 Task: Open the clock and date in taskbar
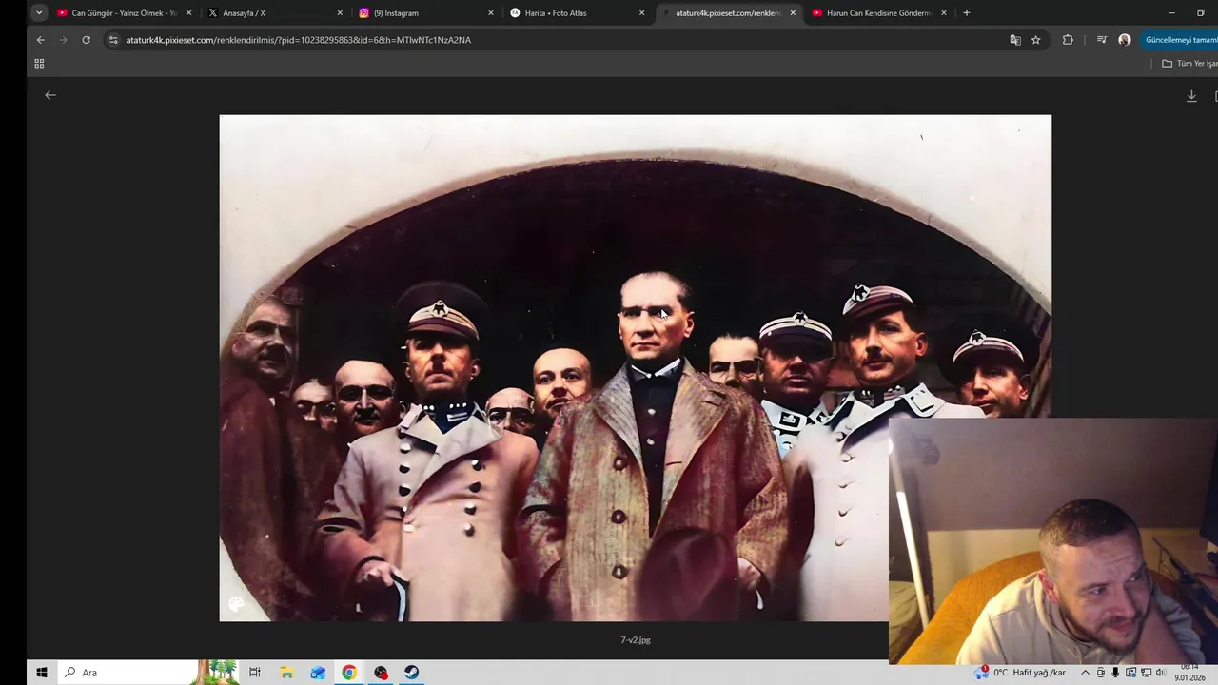[1189, 673]
